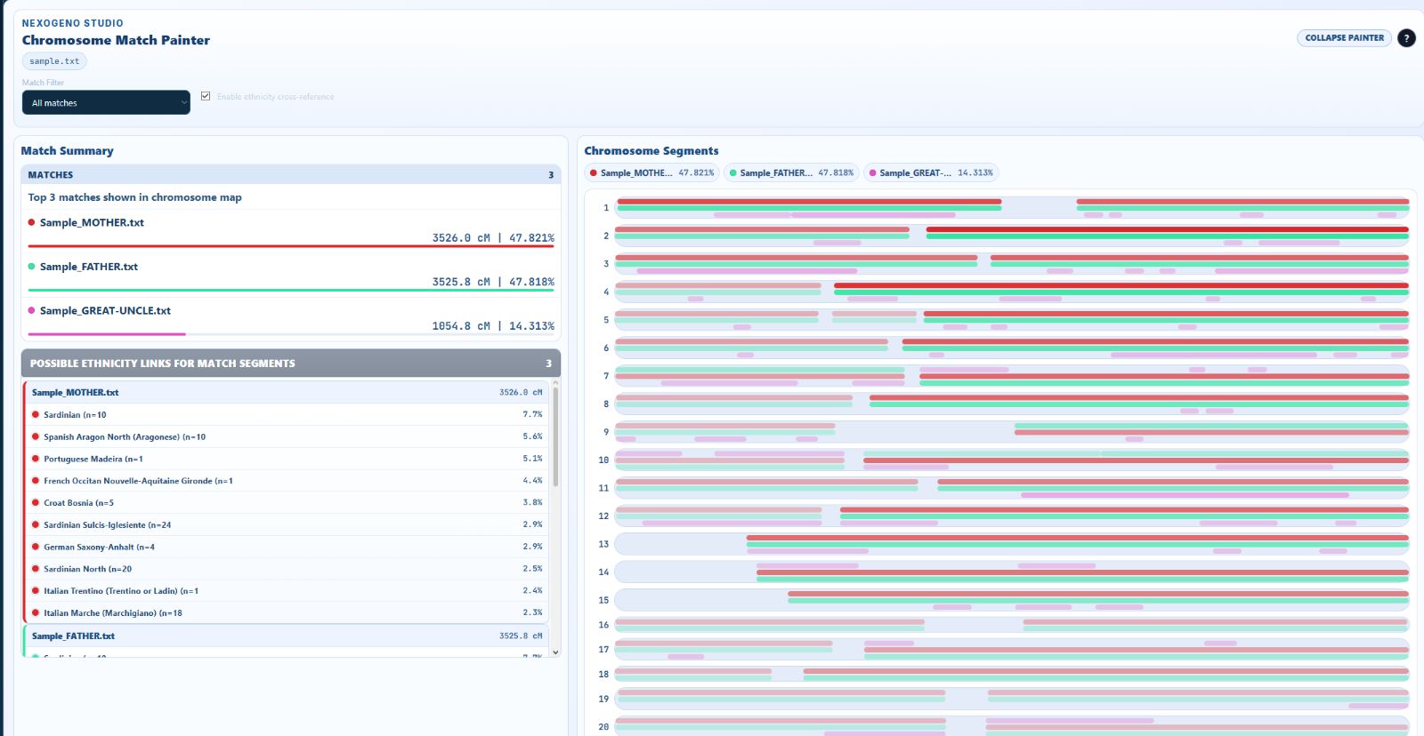Collapse the MATCHES section header

point(290,175)
